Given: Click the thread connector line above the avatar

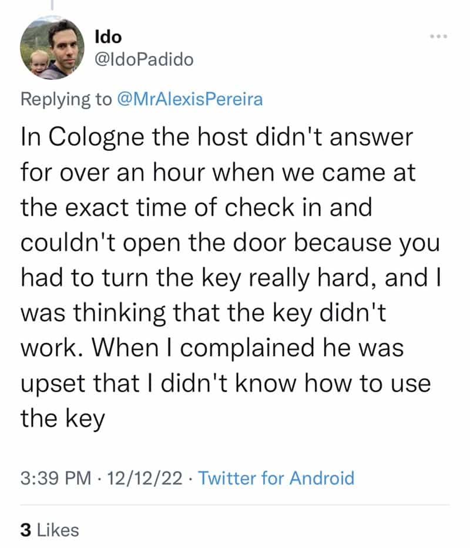Looking at the screenshot, I should 52,5.
